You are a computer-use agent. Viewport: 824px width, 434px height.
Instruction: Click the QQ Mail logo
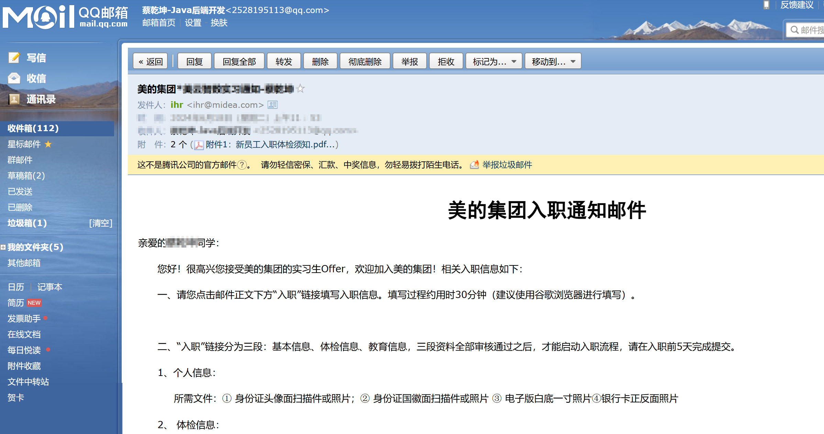point(65,17)
